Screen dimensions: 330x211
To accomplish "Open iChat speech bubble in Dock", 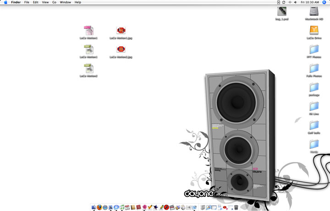I will tap(116, 207).
